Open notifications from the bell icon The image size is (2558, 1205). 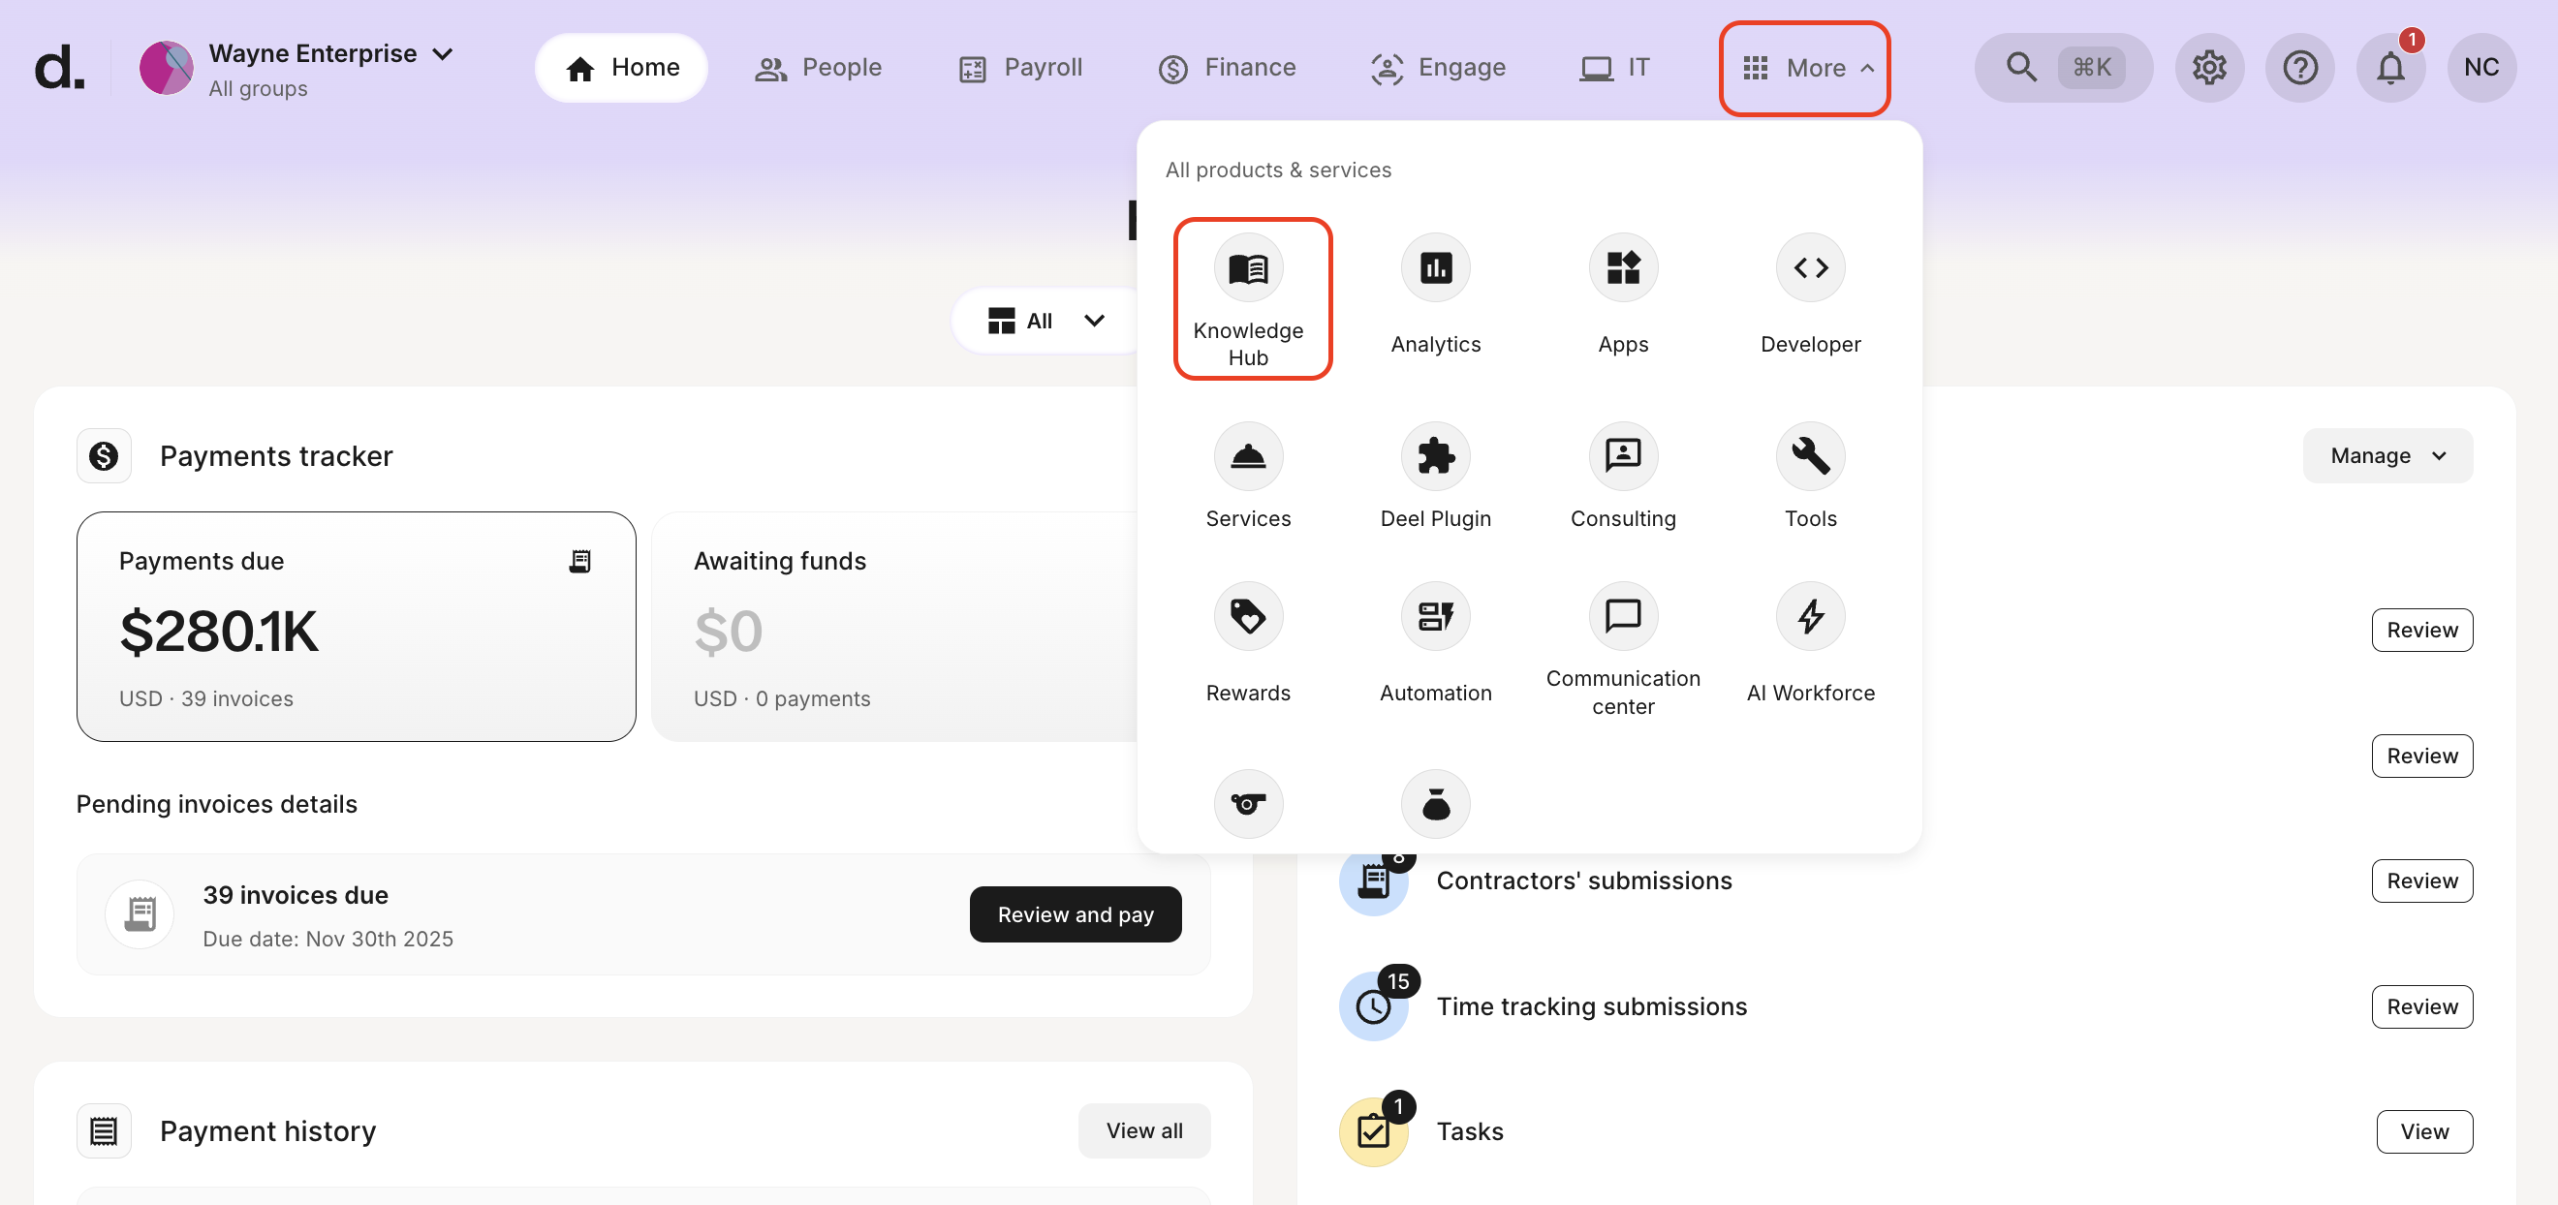[x=2390, y=67]
